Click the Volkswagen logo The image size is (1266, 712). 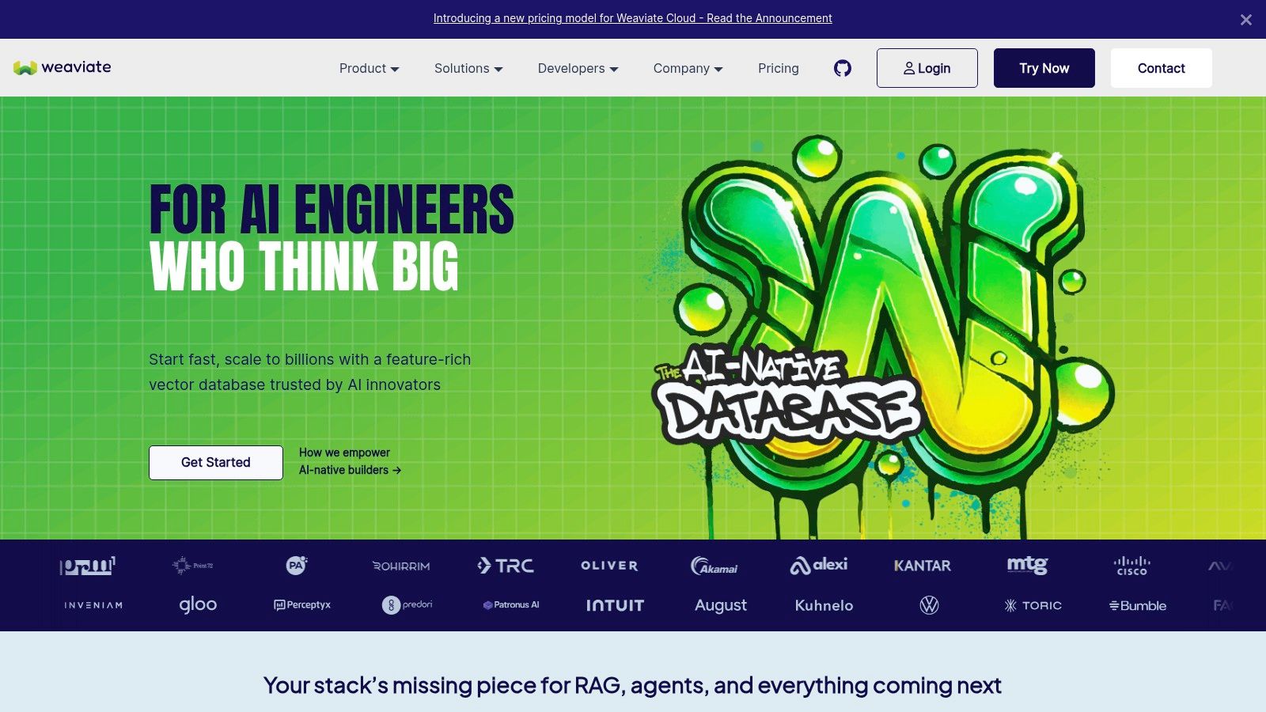coord(929,605)
